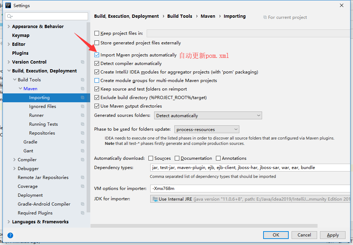
Task: Click the horizontal scrollbar at panel bottom
Action: coord(204,225)
